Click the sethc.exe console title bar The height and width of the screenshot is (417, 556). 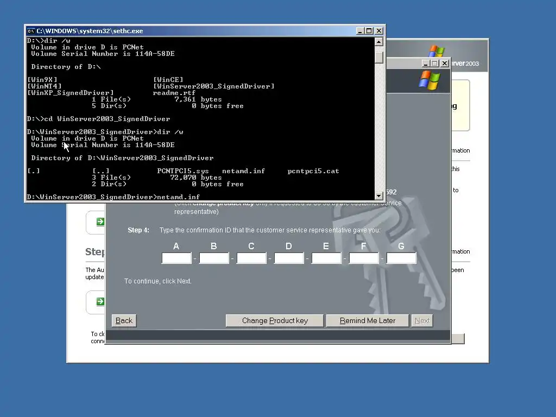[192, 31]
